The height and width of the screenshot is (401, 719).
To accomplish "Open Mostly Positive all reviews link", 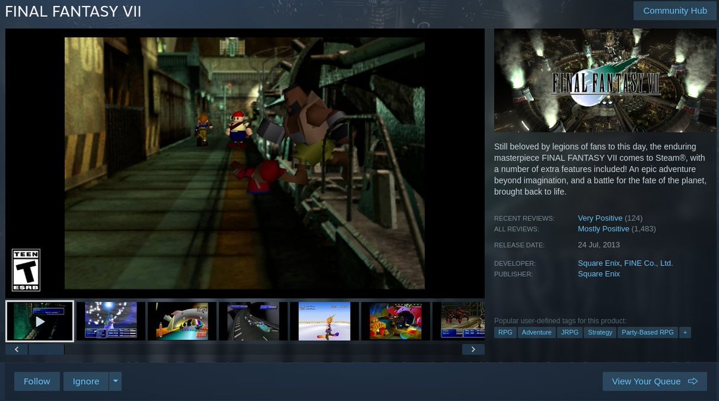I will 603,229.
